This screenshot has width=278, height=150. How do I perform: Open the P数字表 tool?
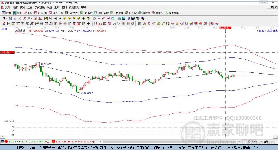71,13
